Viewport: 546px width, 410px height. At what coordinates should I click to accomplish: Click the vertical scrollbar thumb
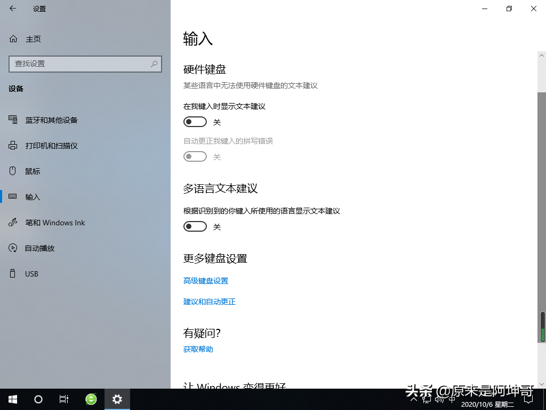tap(542, 218)
